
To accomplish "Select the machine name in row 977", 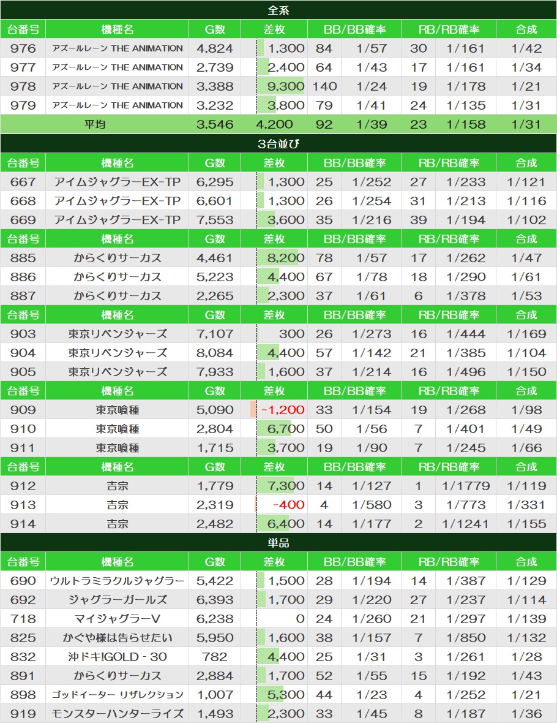I will (x=117, y=67).
